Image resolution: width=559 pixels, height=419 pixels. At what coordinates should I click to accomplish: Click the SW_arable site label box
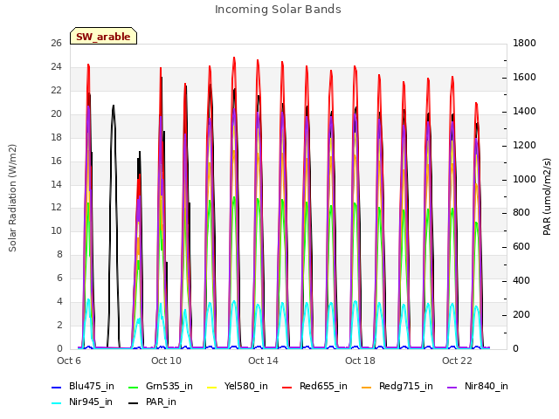[x=103, y=36]
